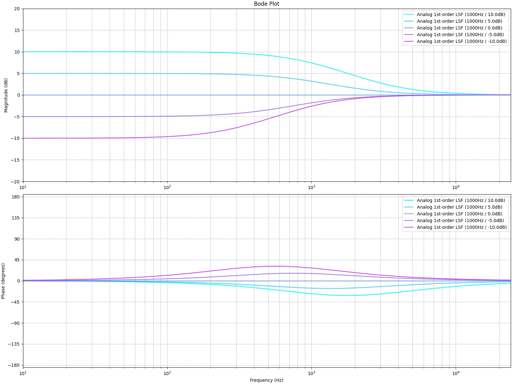The image size is (512, 384).
Task: Click the 0.0dB line swatch in phase legend
Action: tap(409, 214)
